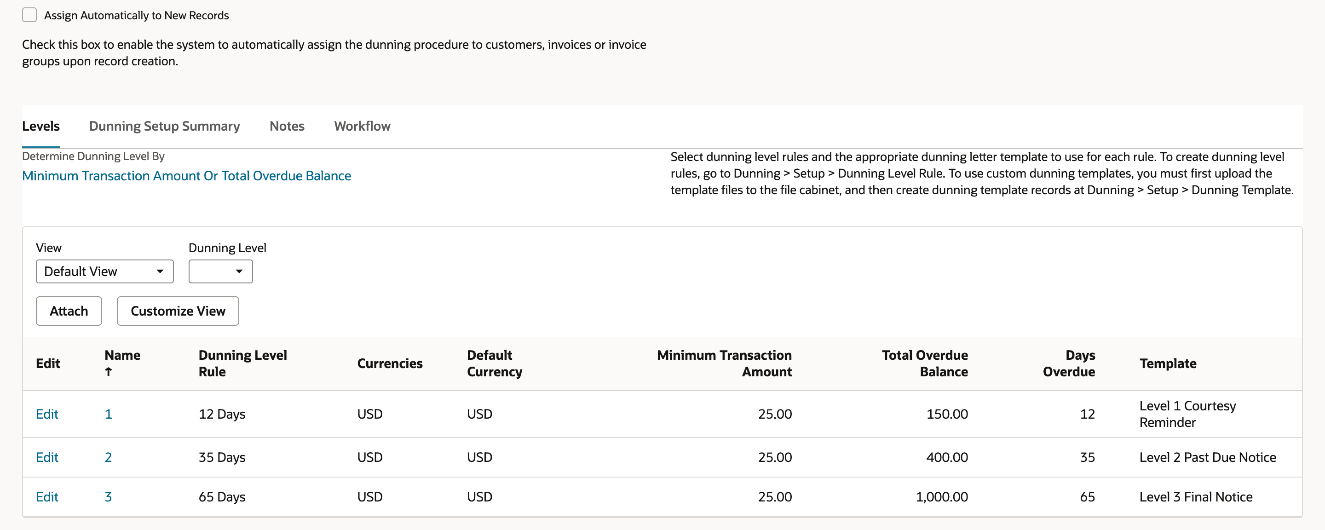Open the Workflow tab
This screenshot has height=530, width=1325.
tap(362, 126)
